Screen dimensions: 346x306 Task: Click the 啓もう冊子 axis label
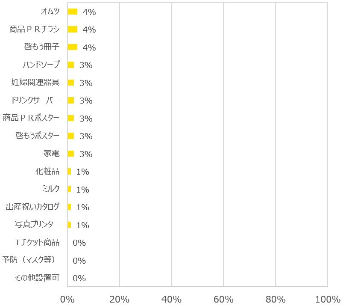[42, 47]
